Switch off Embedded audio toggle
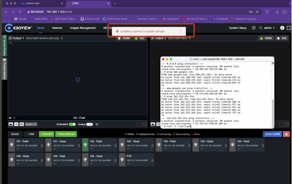The width and height of the screenshot is (292, 184). click(x=72, y=124)
